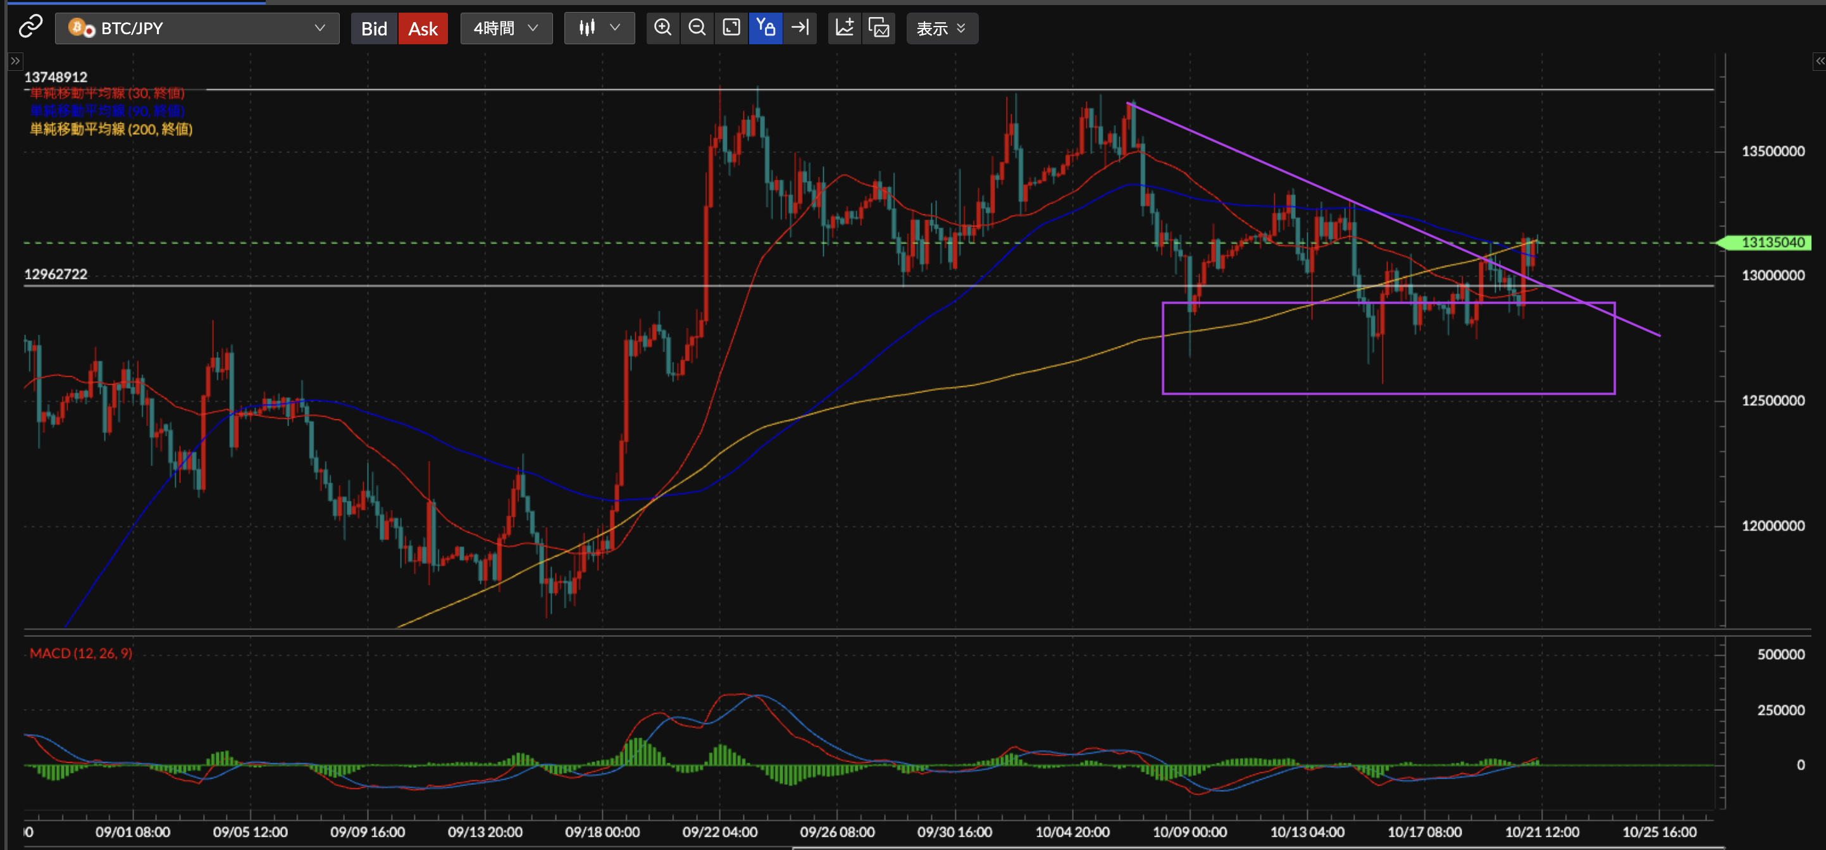Click the 12000000 price axis label

pyautogui.click(x=1773, y=526)
